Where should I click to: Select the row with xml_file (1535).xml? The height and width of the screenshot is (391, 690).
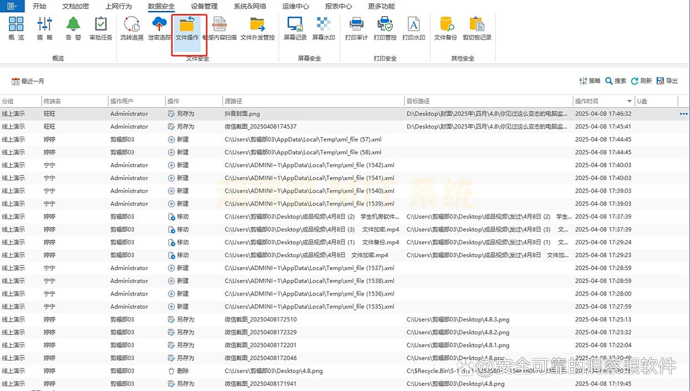click(x=345, y=307)
